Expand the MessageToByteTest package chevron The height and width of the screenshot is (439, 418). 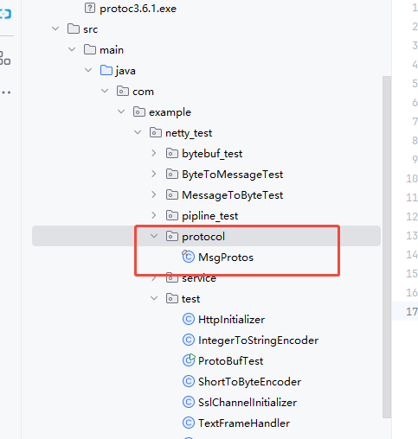point(154,194)
